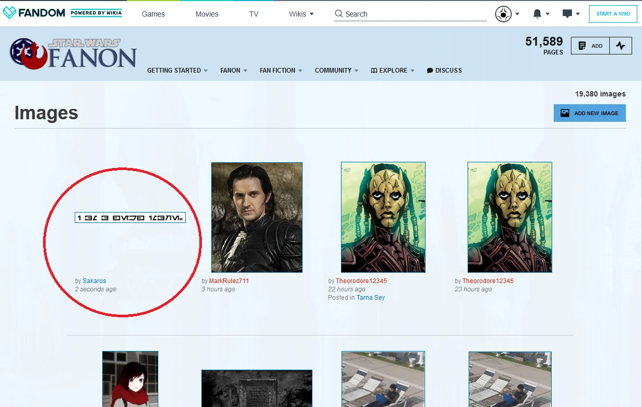This screenshot has height=407, width=642.
Task: Open Theorodore12345 link under 23 hours ago
Action: tap(488, 281)
